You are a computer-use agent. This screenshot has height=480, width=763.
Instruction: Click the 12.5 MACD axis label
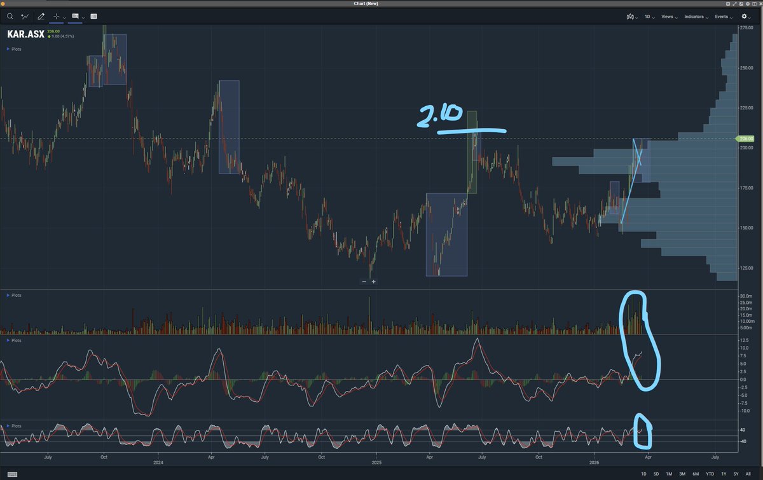[745, 340]
